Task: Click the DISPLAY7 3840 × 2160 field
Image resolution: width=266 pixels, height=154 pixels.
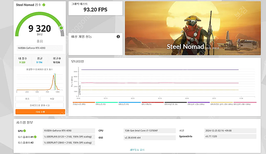Action: (69, 143)
